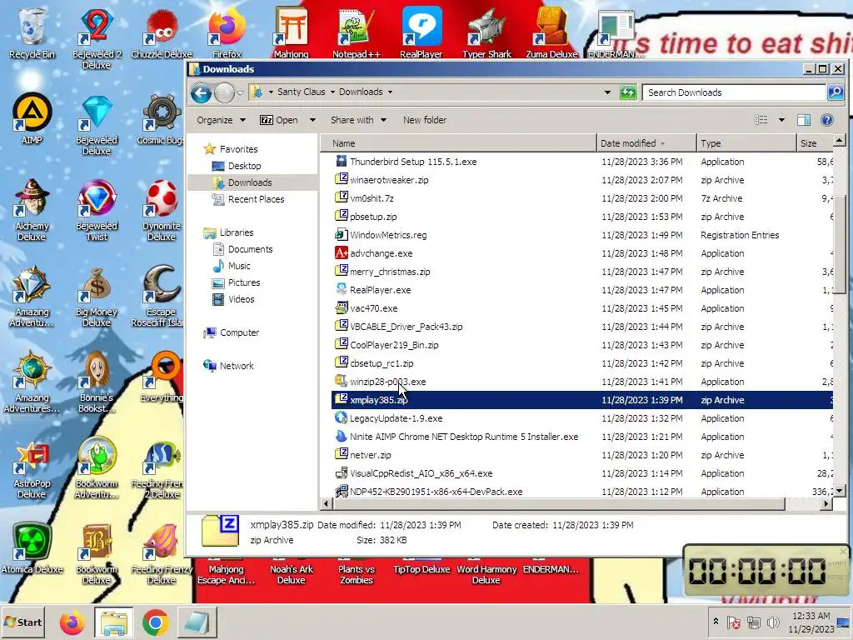Select Desktop in Favorites list

tap(237, 166)
